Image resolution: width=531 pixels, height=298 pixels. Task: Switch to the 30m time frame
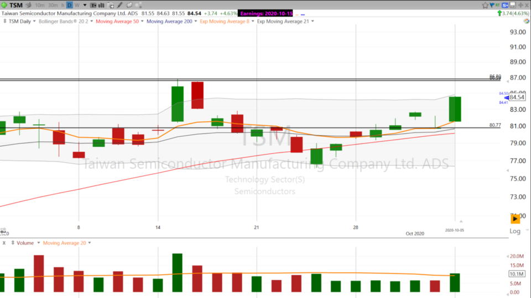(x=53, y=5)
